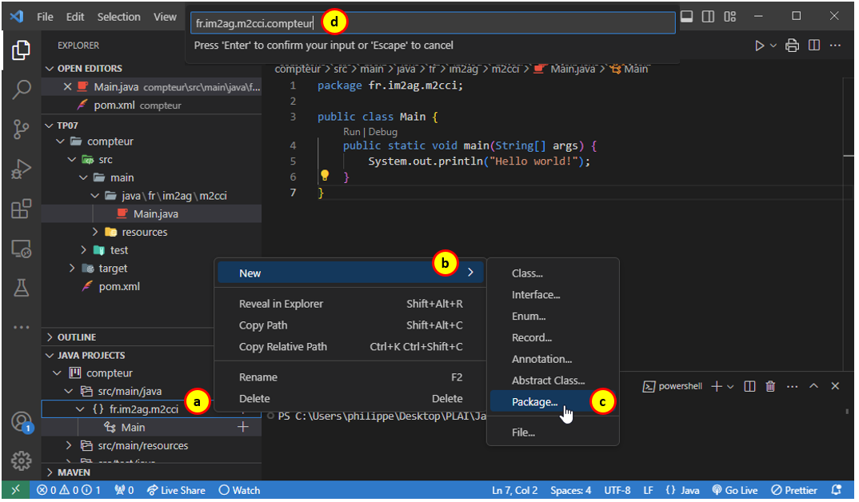Open Run and Debug view

(21, 169)
